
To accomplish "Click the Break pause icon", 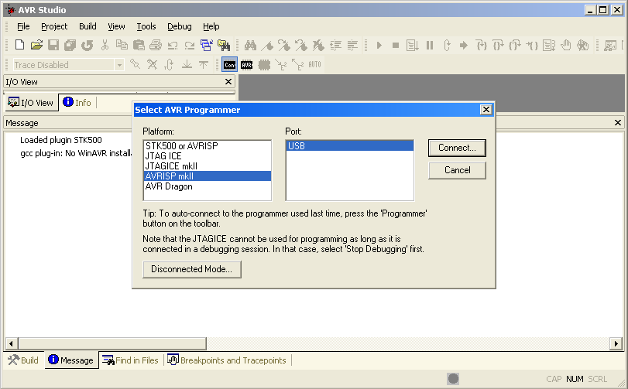I will [x=430, y=45].
